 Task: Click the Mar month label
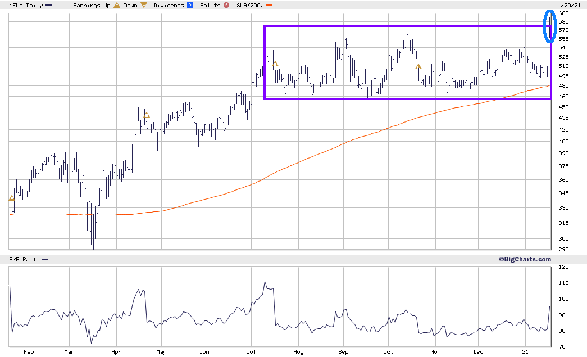(69, 352)
